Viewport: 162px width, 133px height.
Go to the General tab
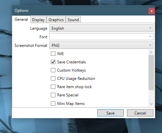tap(21, 19)
